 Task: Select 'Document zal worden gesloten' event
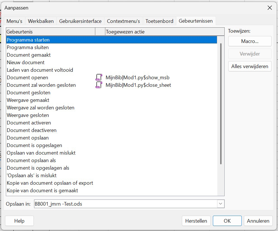pos(41,85)
